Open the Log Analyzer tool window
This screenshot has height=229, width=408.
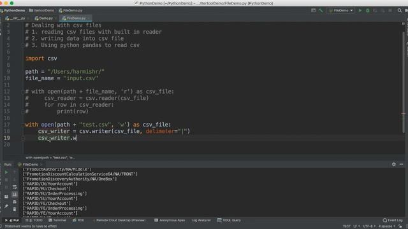pos(201,220)
